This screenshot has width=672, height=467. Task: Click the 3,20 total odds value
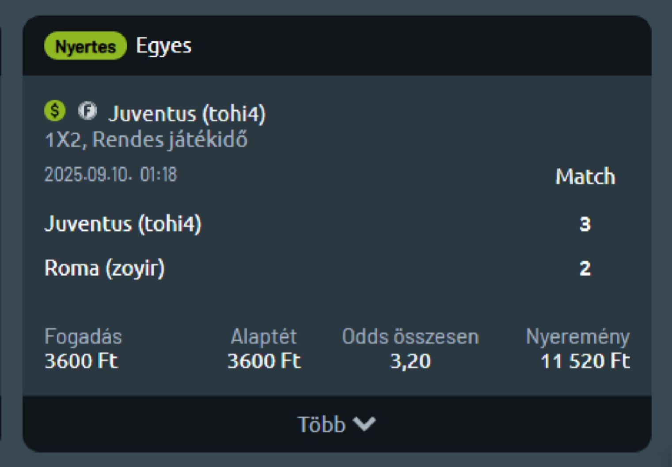[410, 362]
